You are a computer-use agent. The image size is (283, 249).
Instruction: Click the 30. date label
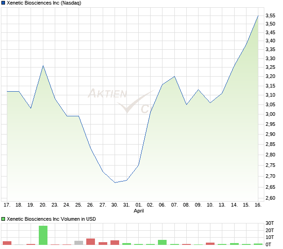[115, 205]
